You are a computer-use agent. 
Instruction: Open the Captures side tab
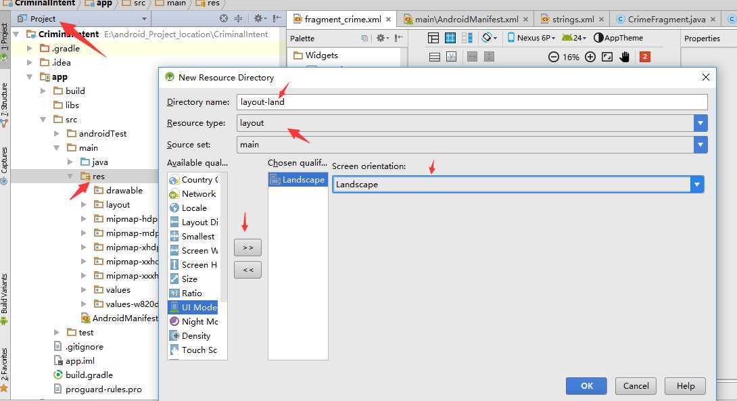pyautogui.click(x=4, y=166)
